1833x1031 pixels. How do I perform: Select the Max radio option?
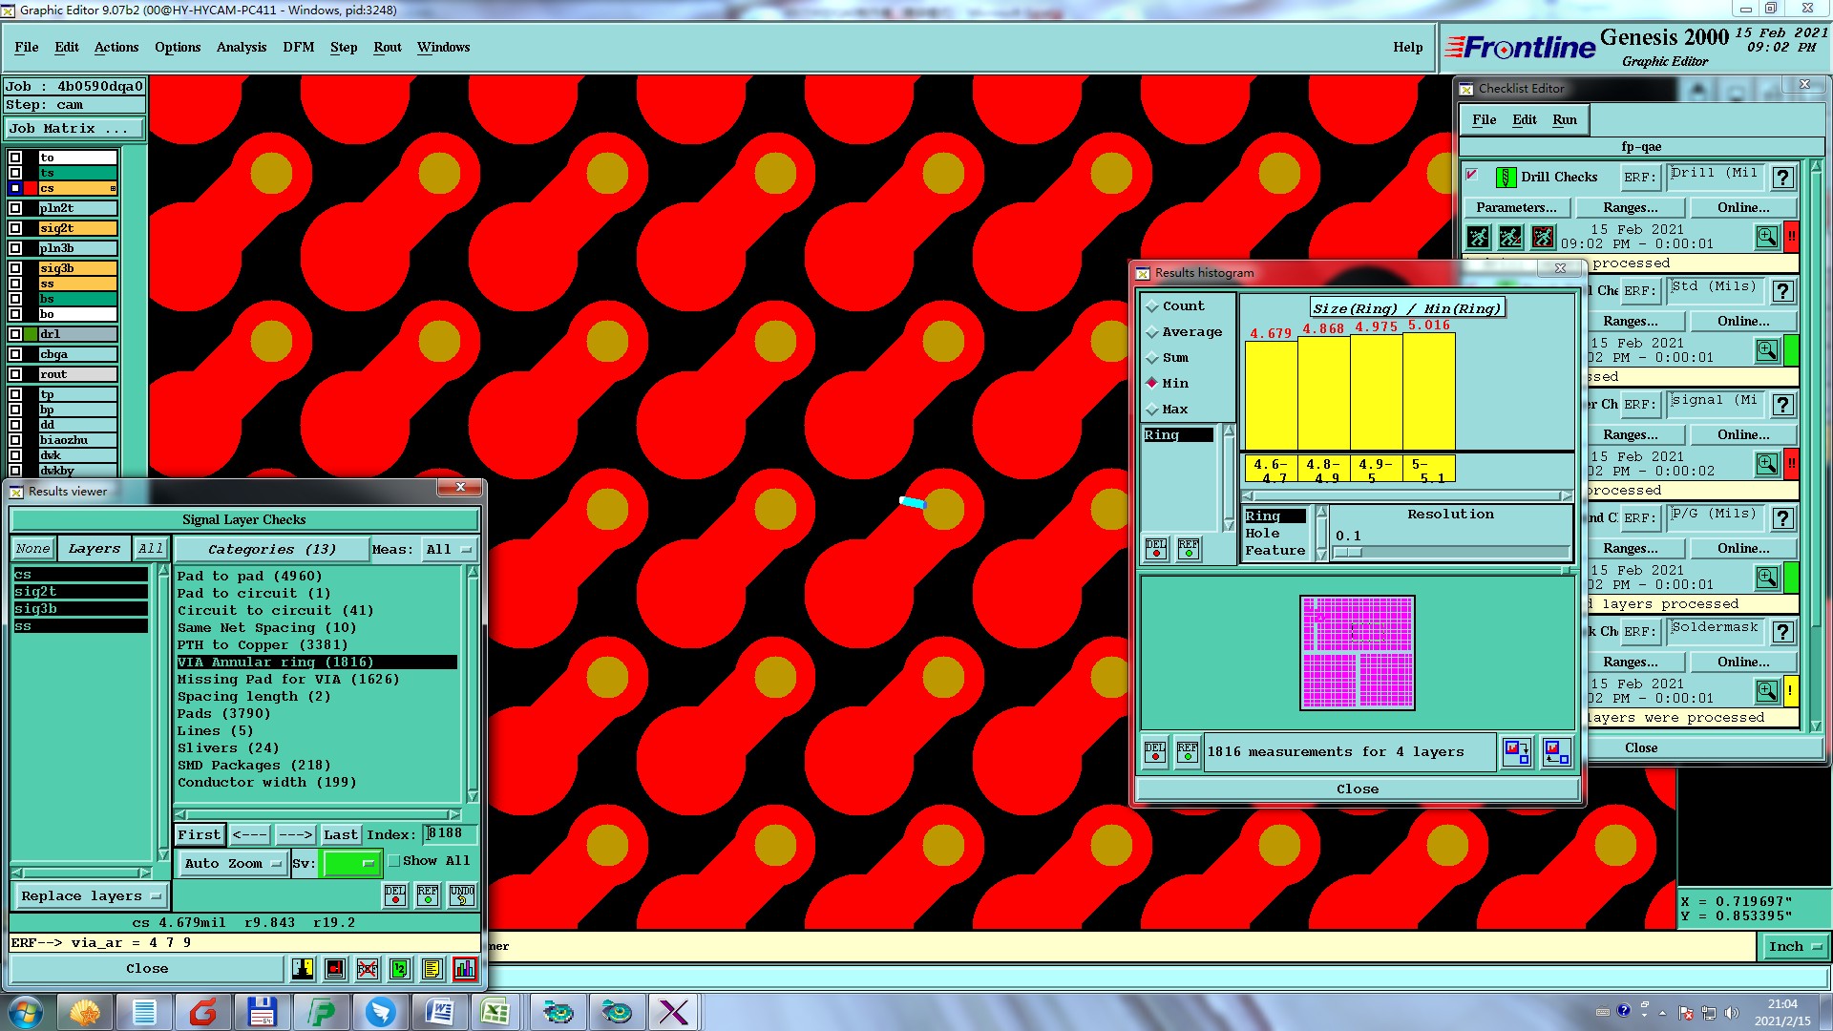click(x=1152, y=410)
